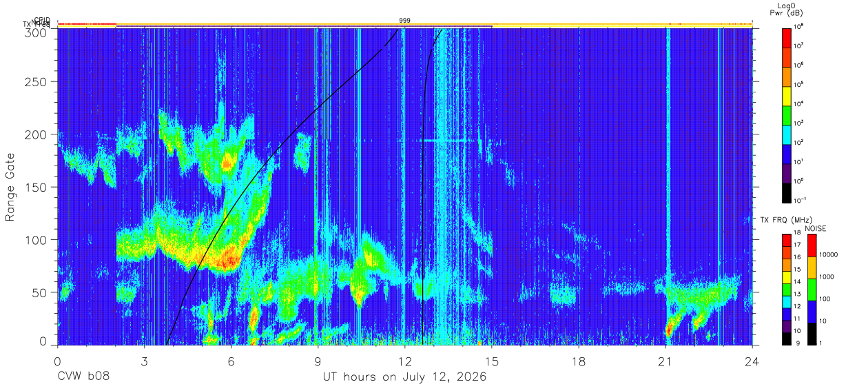The height and width of the screenshot is (391, 846).
Task: Click the "UT hours on July 12, 2026" label
Action: click(x=405, y=377)
